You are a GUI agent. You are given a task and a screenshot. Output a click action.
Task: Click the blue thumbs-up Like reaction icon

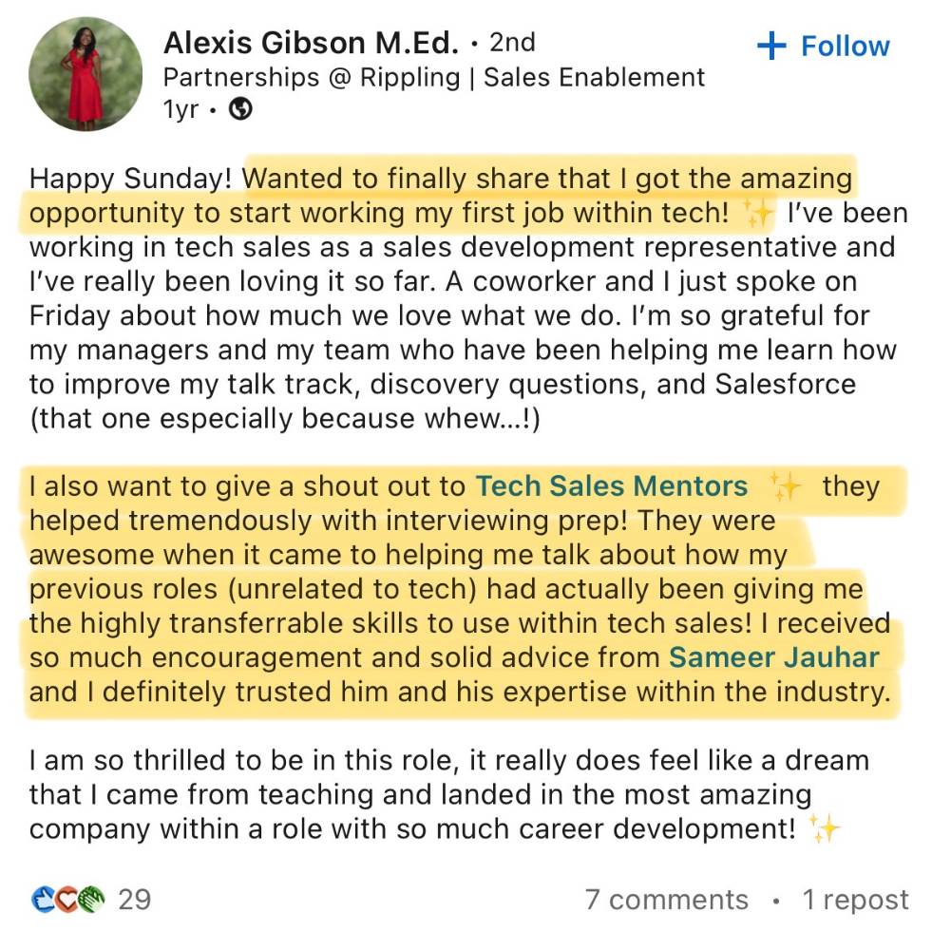44,899
